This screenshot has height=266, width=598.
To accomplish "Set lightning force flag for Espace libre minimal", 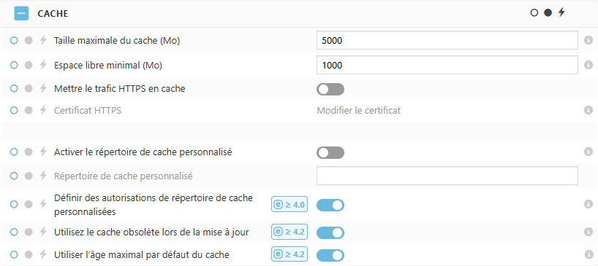I will click(x=43, y=65).
